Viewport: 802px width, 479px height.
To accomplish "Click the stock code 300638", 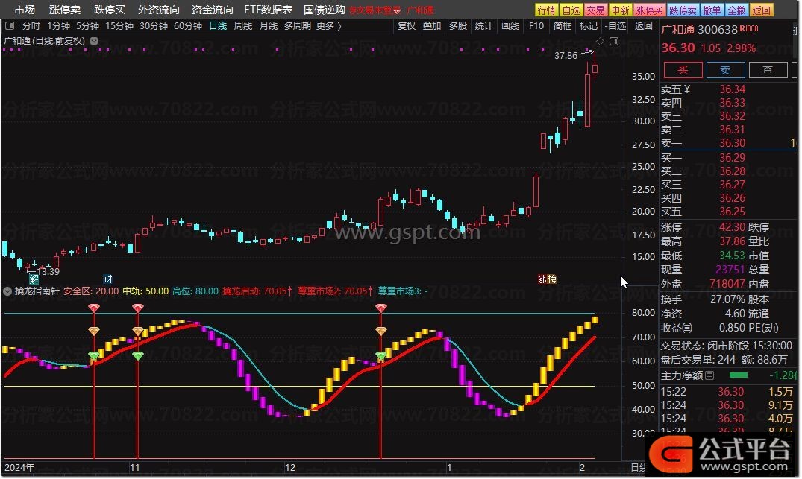I will point(718,30).
